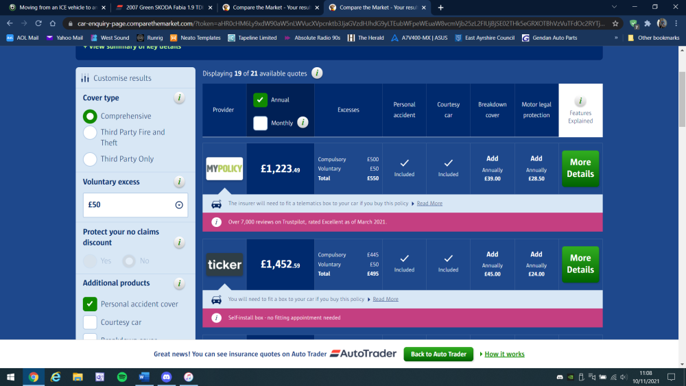This screenshot has height=386, width=686.
Task: Click MyPolicy provider logo
Action: click(224, 168)
